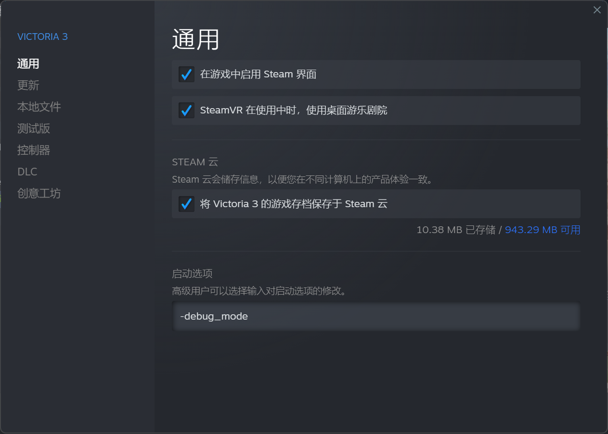Toggle Victoria 3 Steam cloud save checkbox
This screenshot has width=608, height=434.
(x=186, y=204)
